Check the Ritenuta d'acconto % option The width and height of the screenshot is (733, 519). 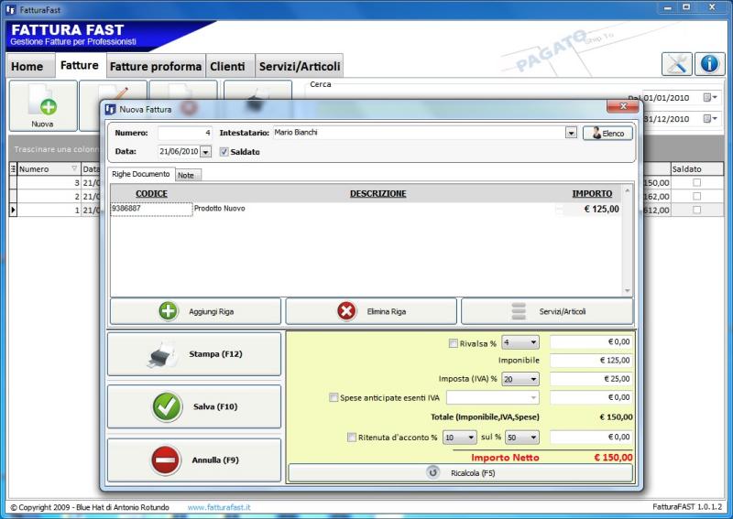[x=352, y=438]
